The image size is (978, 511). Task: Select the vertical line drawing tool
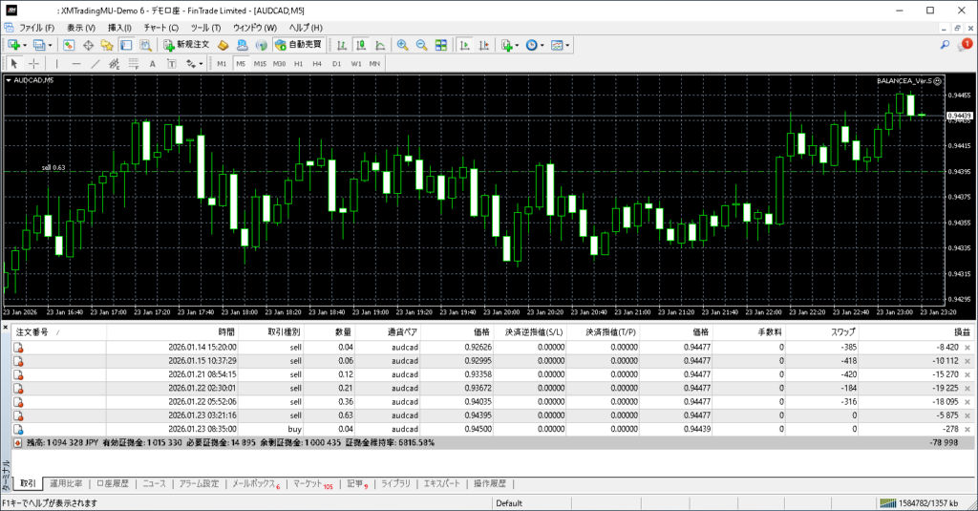click(57, 64)
